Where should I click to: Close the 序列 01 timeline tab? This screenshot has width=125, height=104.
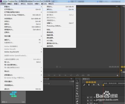[x=89, y=79]
